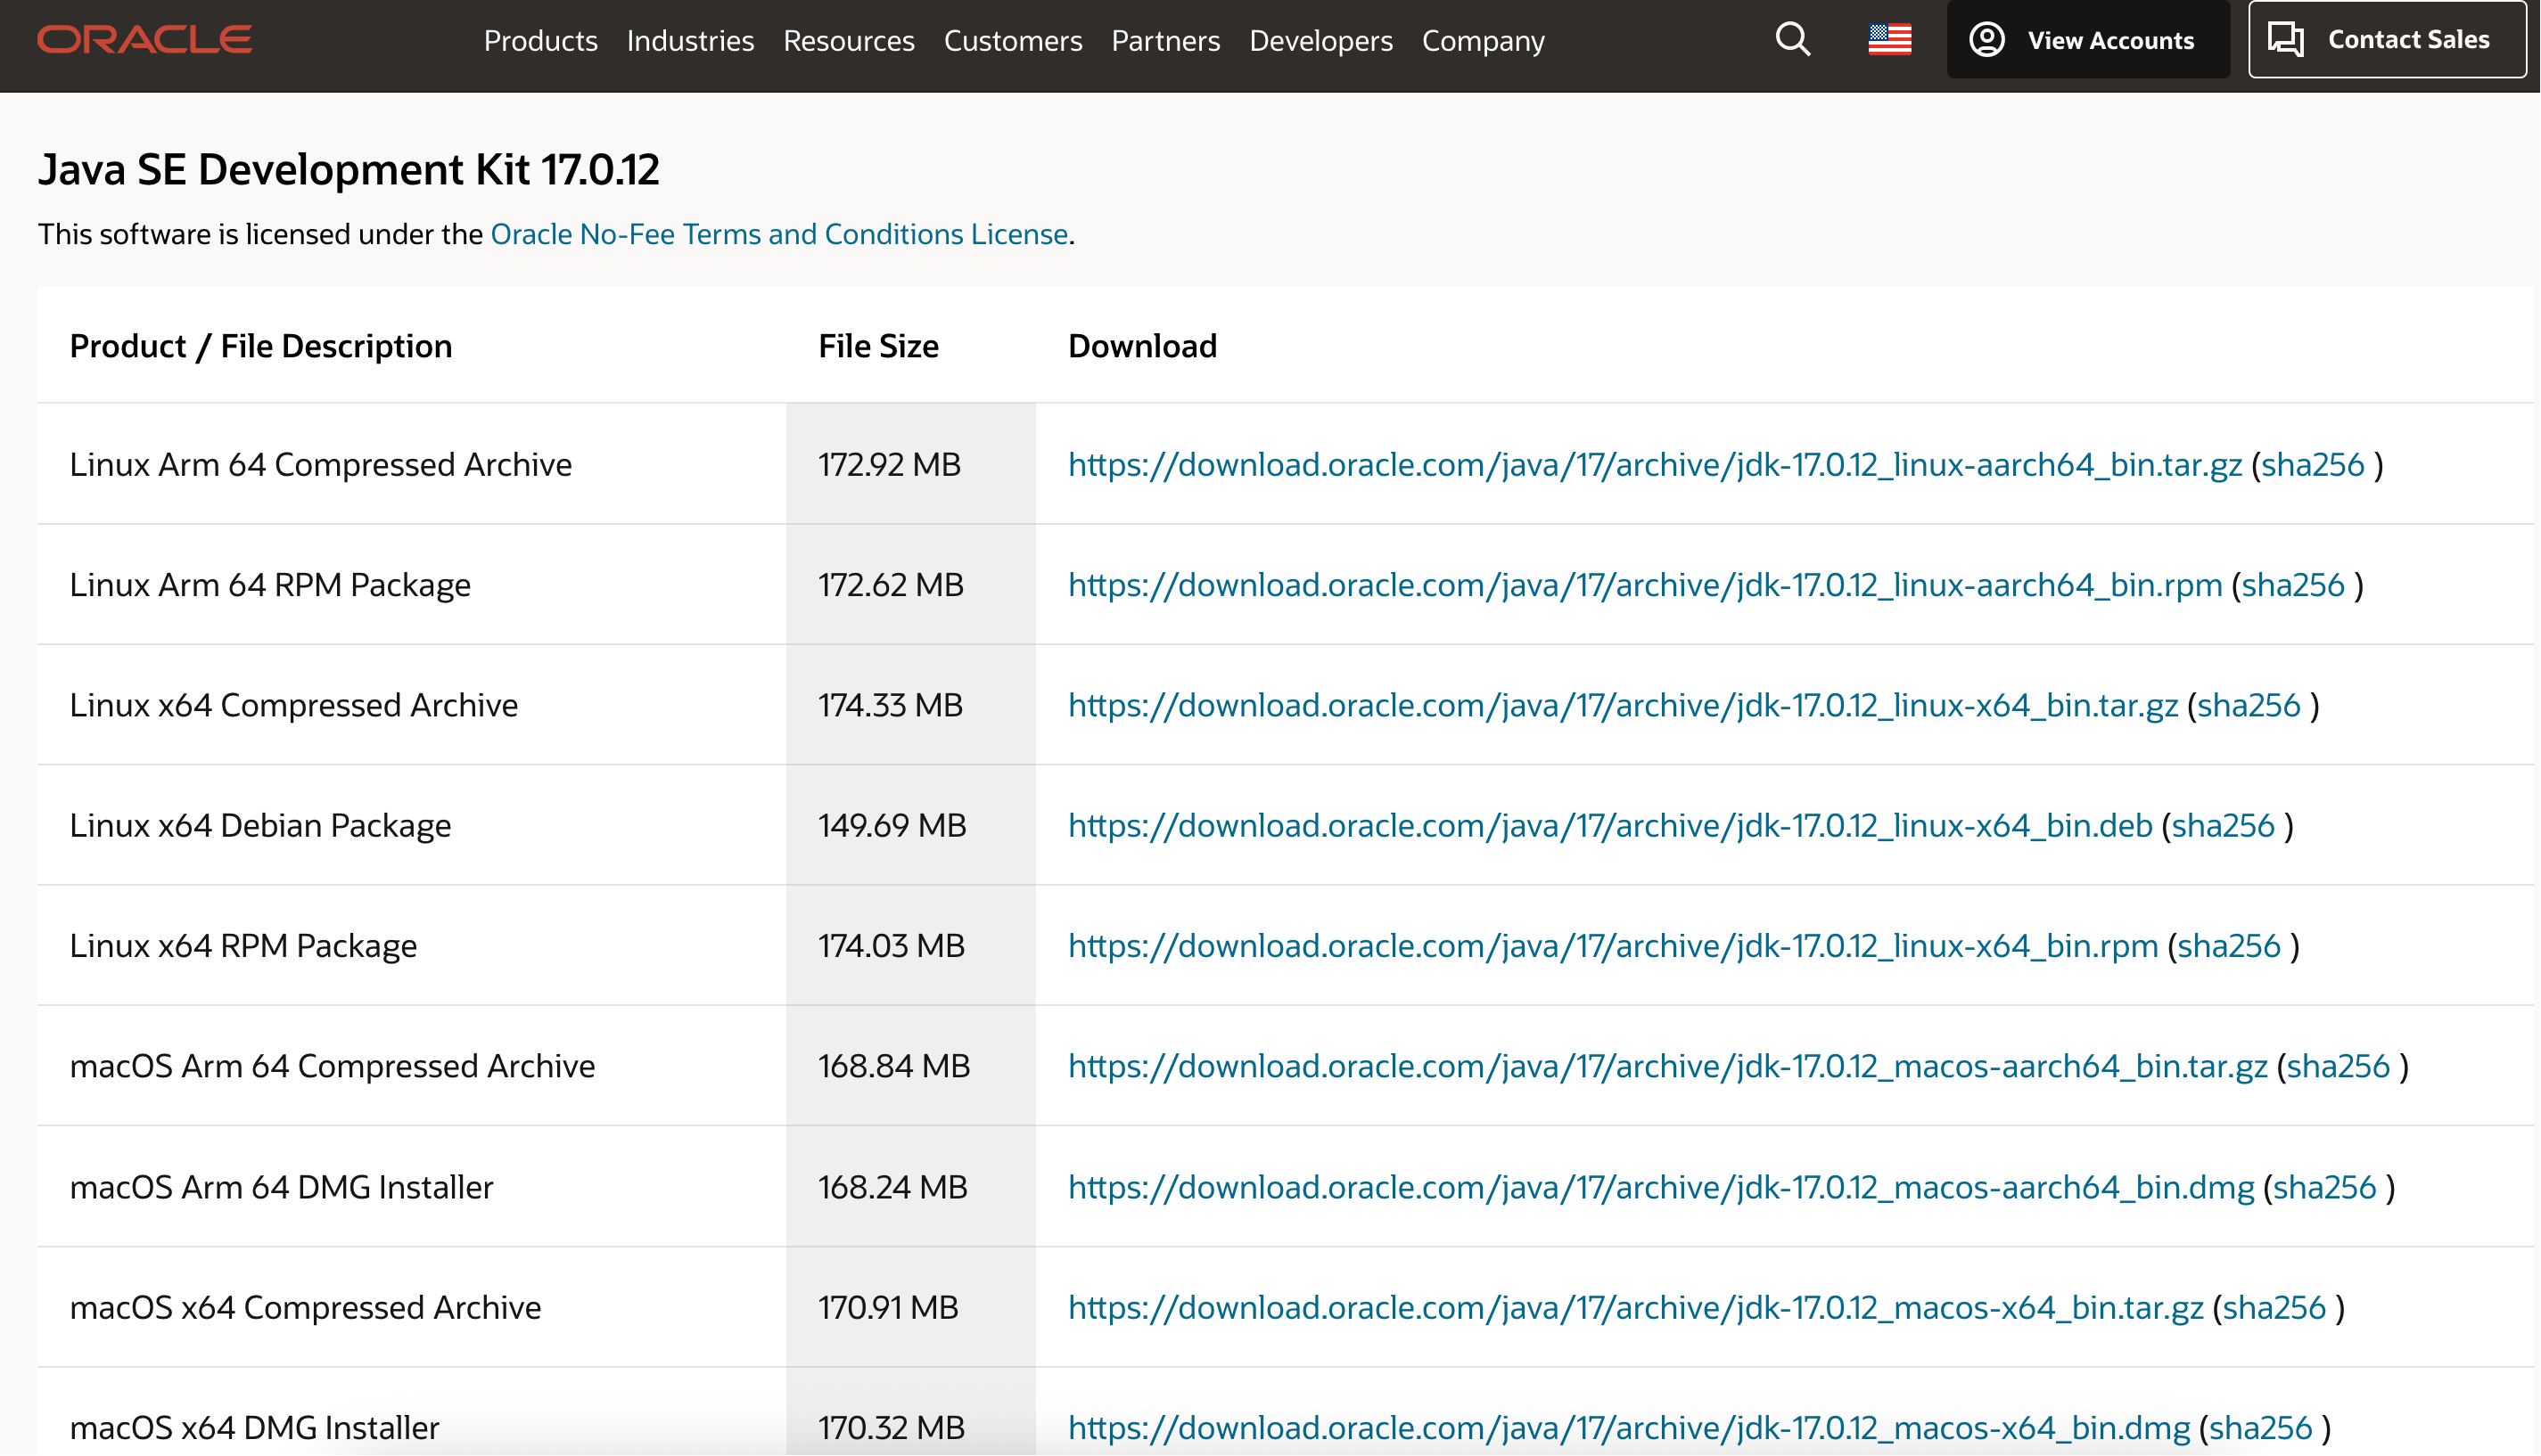This screenshot has height=1456, width=2541.
Task: Download jdk-17.0.12_linux-x64_bin.deb
Action: (1609, 825)
